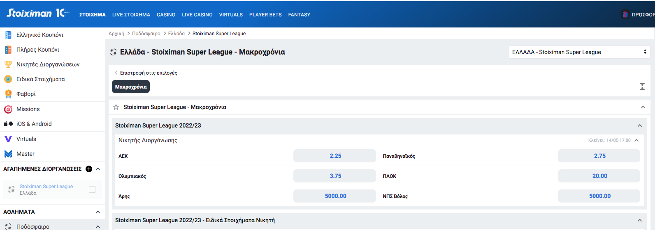Click the Missions target icon
655x230 pixels.
pos(8,109)
